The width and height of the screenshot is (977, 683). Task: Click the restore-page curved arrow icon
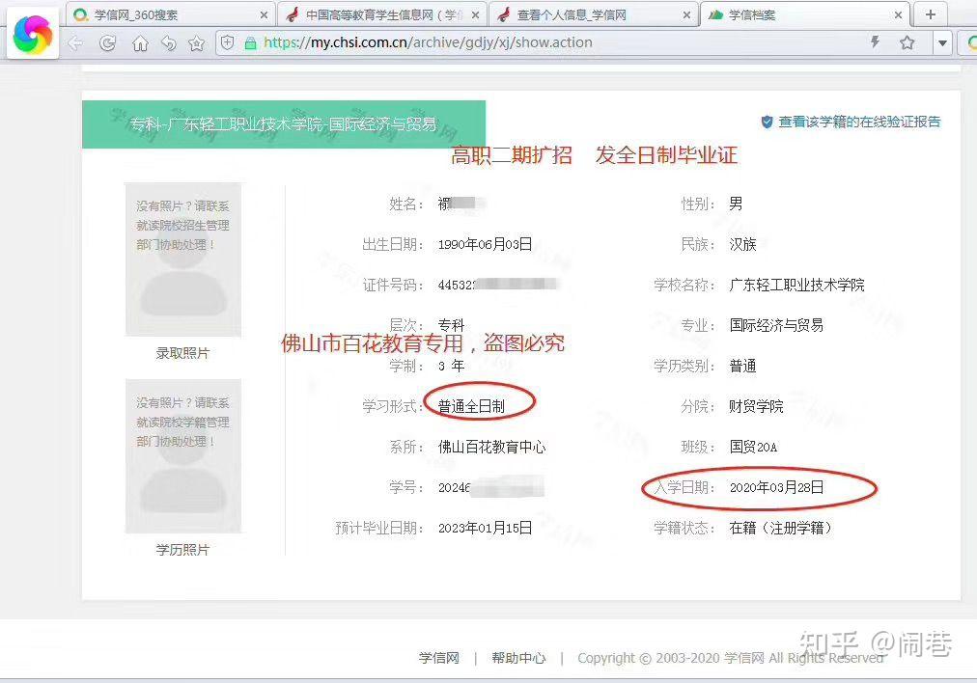pyautogui.click(x=170, y=43)
